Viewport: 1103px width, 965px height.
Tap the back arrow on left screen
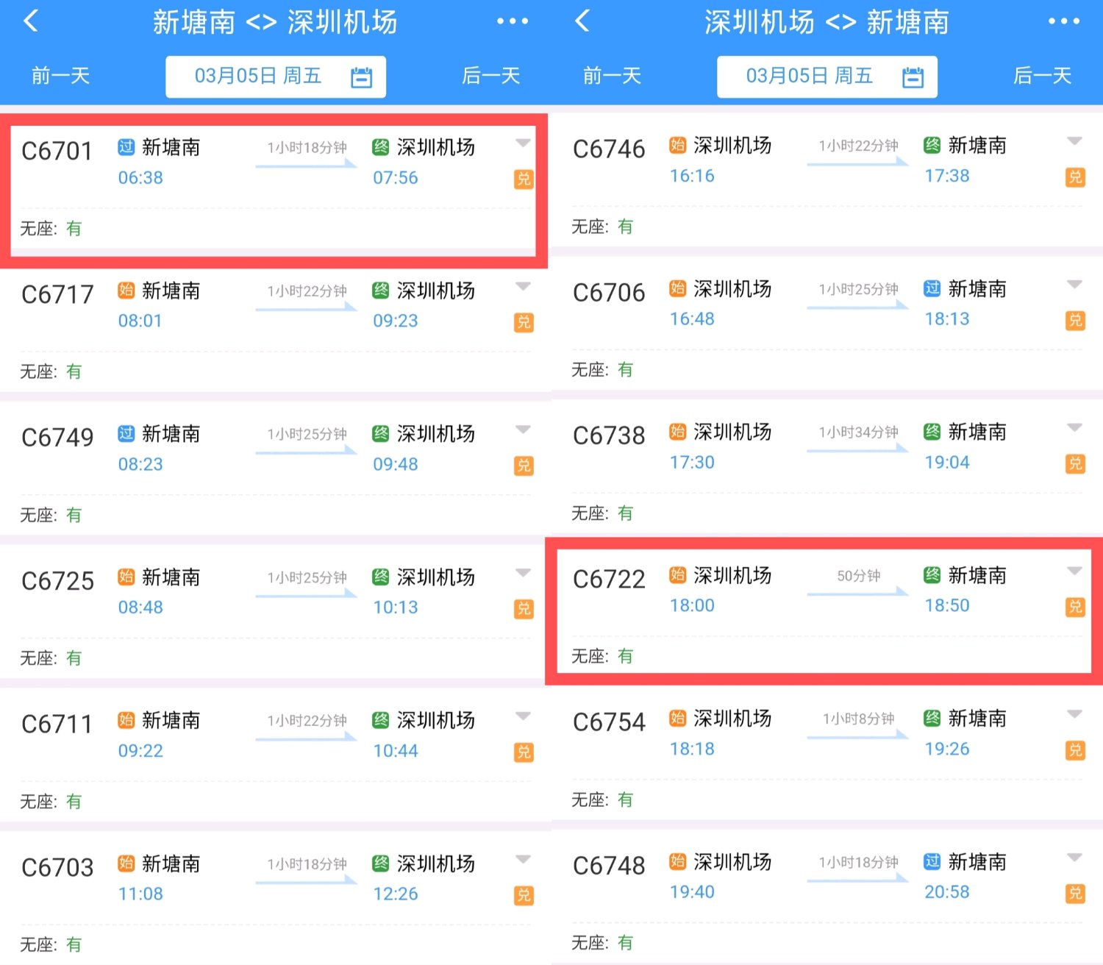[31, 21]
